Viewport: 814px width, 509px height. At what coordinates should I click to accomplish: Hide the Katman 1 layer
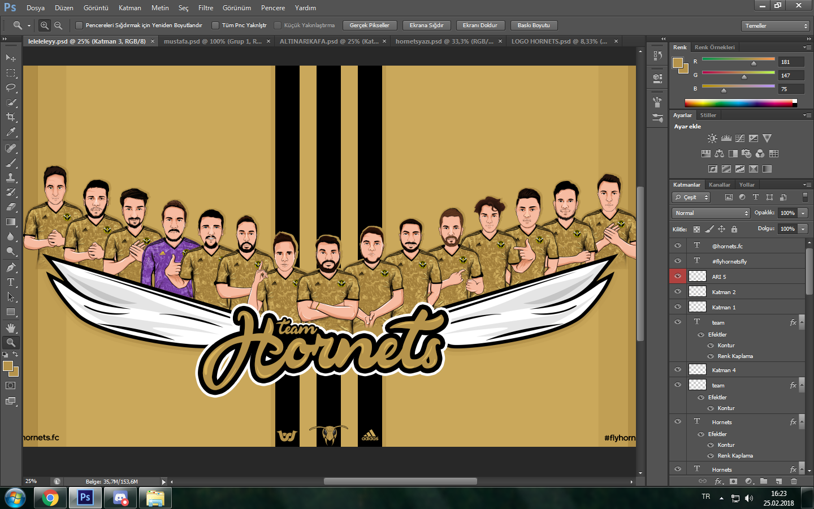pyautogui.click(x=678, y=307)
